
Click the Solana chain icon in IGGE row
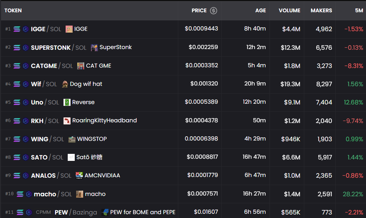point(17,29)
